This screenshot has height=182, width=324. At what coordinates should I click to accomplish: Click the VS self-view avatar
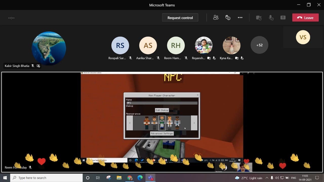(303, 37)
